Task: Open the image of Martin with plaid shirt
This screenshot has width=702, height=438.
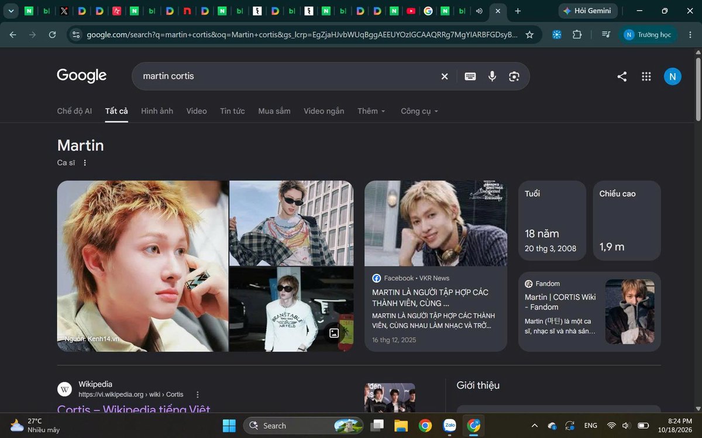Action: [x=291, y=223]
